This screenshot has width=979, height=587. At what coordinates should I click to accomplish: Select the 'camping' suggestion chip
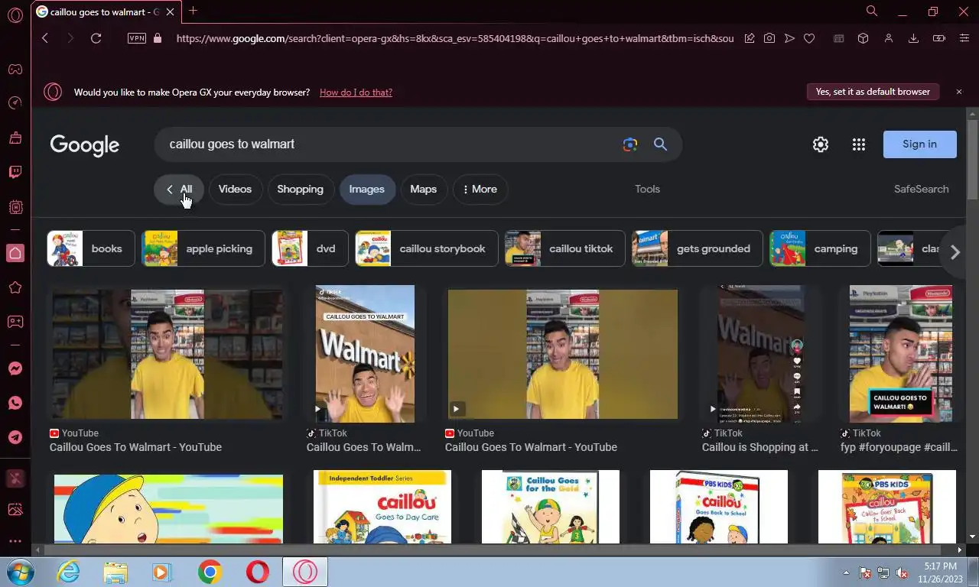820,248
